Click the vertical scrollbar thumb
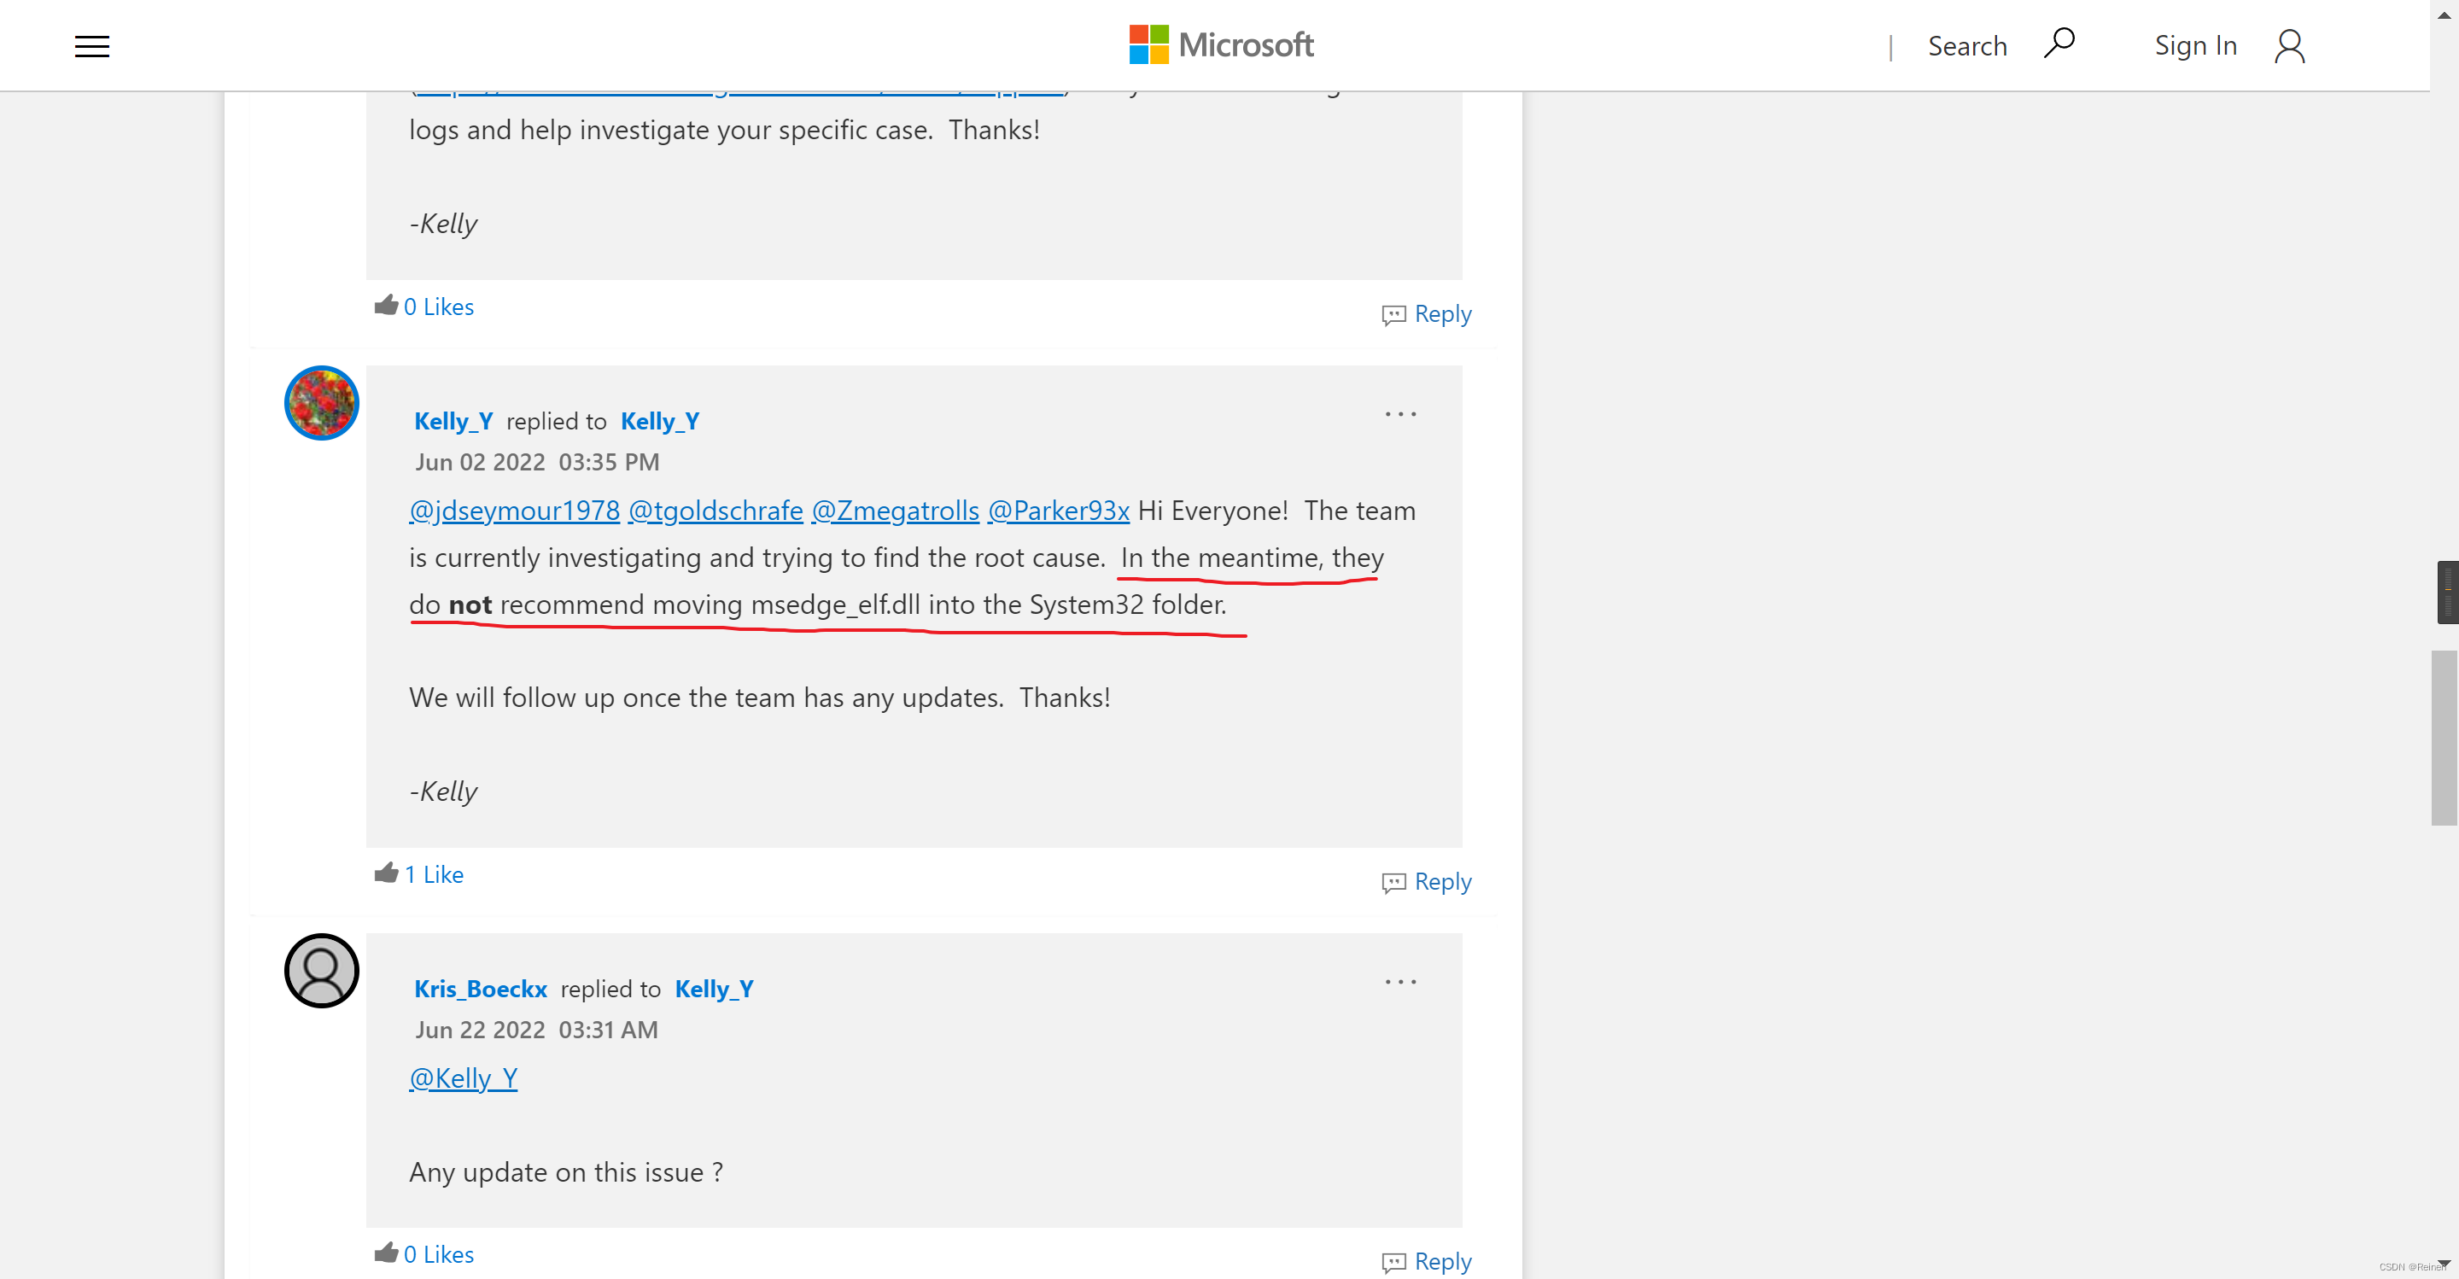 2443,737
